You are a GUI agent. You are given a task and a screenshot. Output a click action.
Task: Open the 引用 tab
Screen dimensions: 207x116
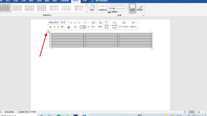coord(24,1)
